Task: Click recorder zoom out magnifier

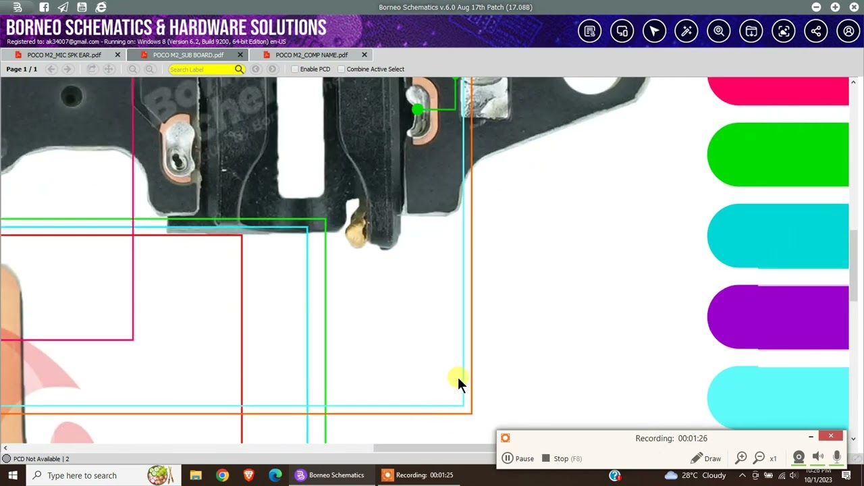Action: coord(759,458)
